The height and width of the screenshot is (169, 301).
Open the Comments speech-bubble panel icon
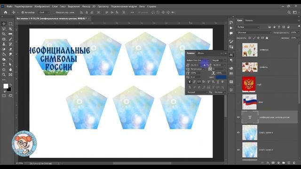click(231, 33)
